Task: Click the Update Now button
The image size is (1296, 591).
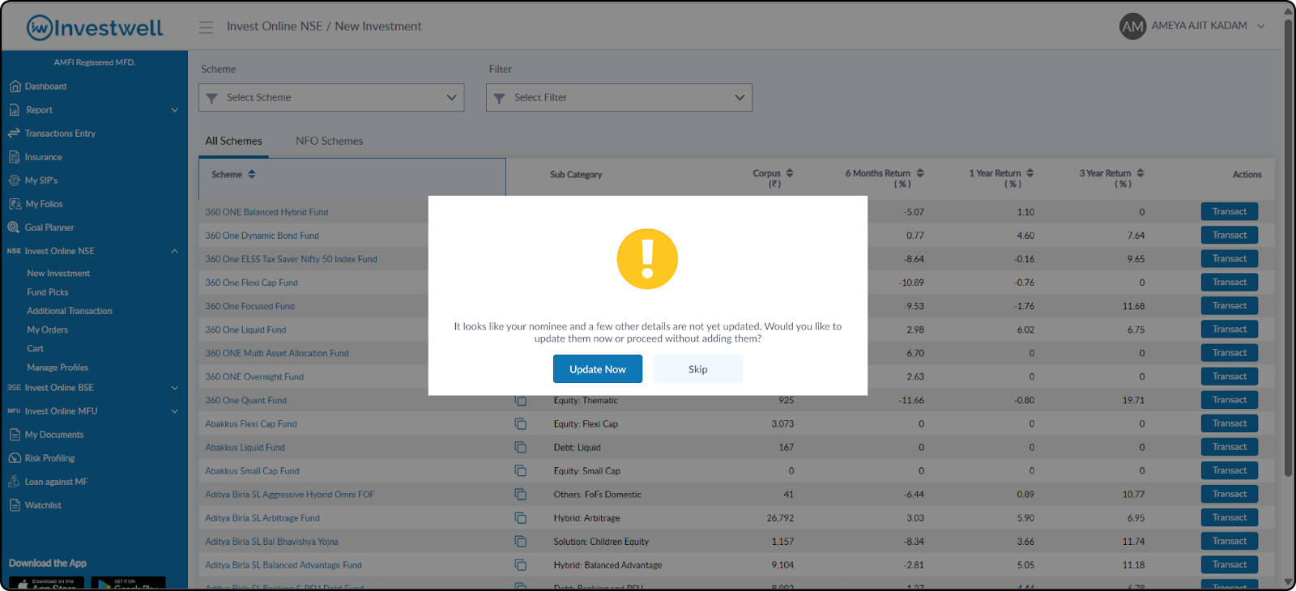Action: (598, 369)
